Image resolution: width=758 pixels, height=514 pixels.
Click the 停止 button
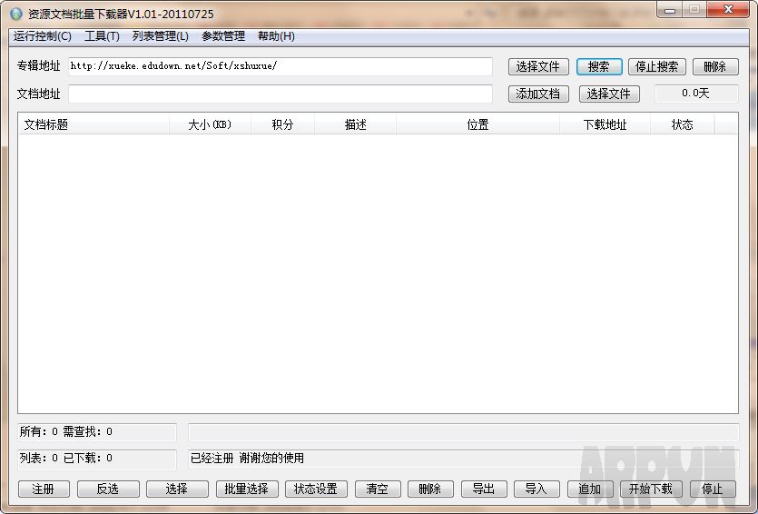pyautogui.click(x=713, y=489)
